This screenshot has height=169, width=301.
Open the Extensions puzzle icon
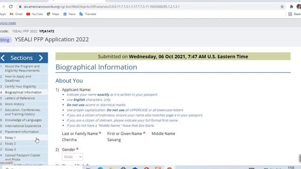(x=292, y=7)
